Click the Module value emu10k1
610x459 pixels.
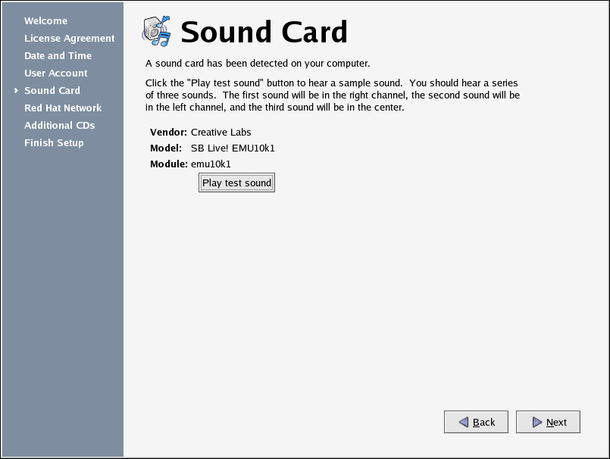click(211, 164)
